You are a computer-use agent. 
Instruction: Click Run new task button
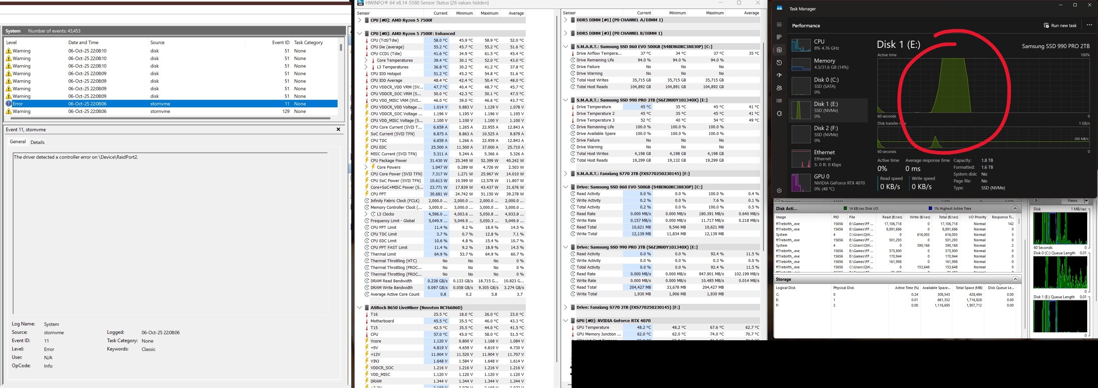coord(1060,25)
